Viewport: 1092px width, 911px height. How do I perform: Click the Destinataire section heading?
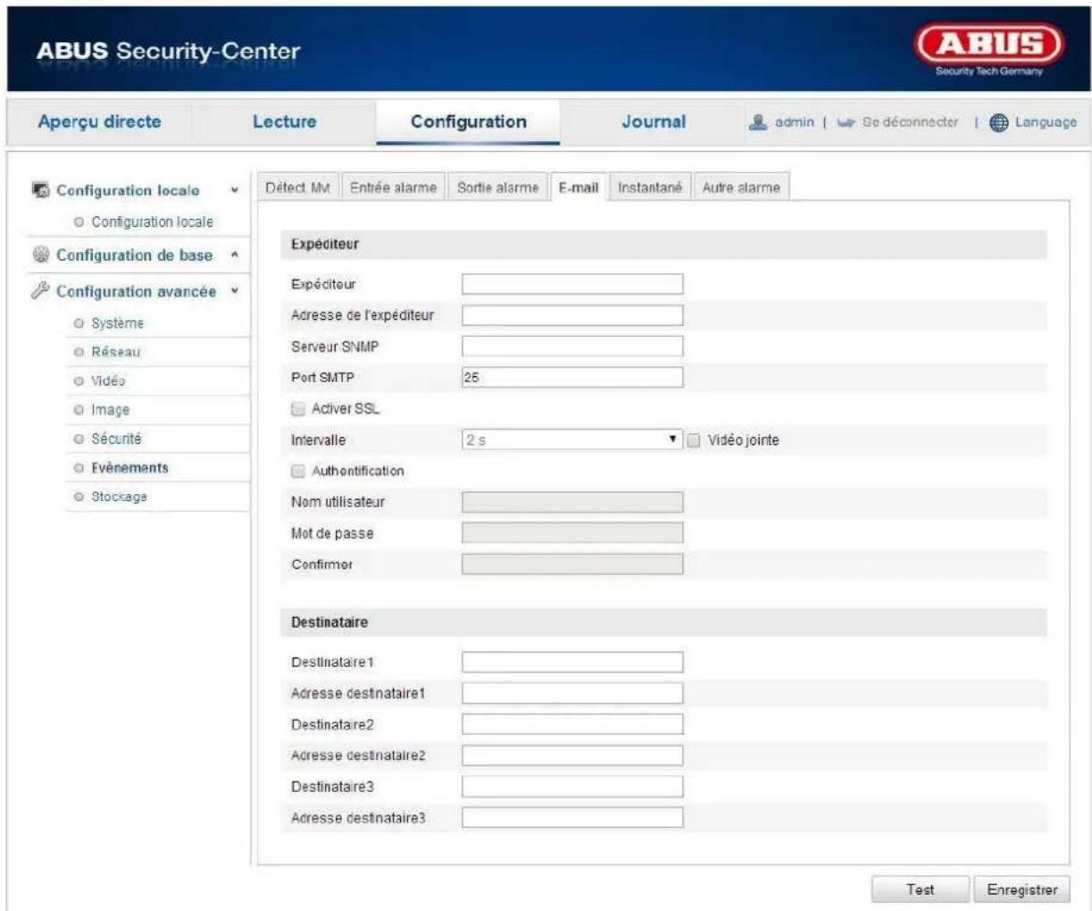pyautogui.click(x=329, y=622)
